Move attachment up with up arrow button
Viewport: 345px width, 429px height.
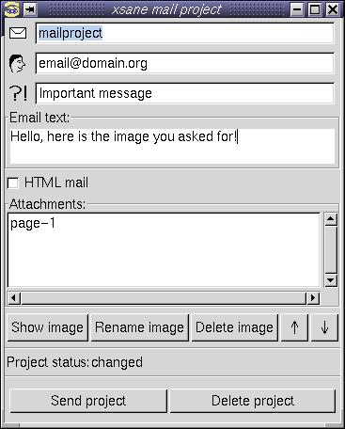(x=294, y=327)
